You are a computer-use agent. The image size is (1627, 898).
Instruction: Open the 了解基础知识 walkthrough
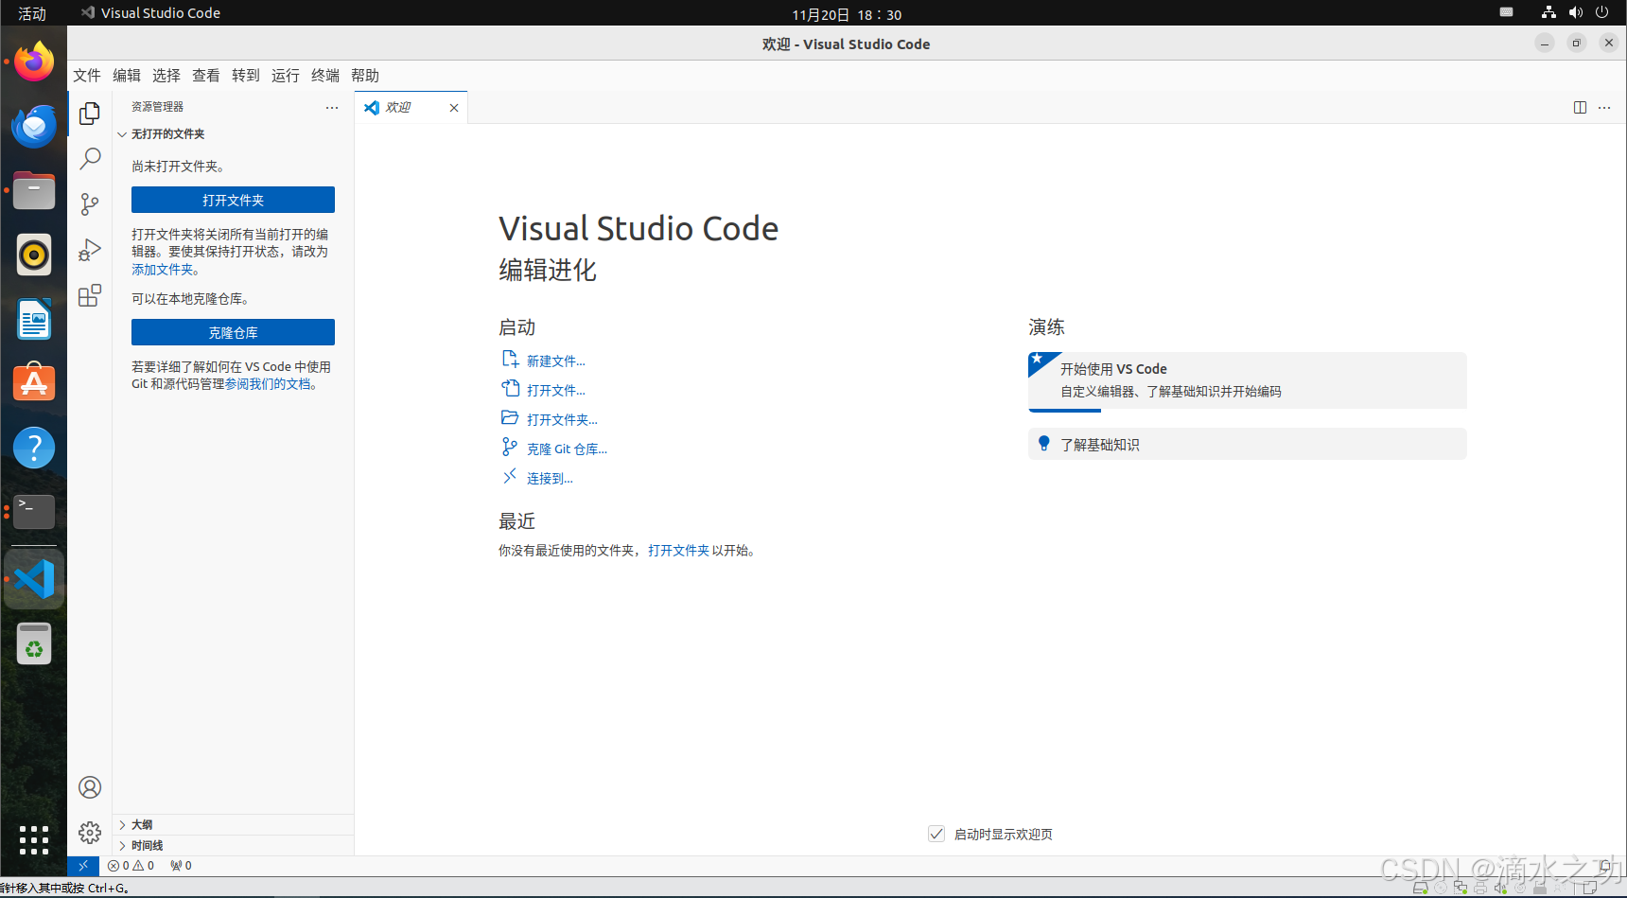pos(1247,444)
